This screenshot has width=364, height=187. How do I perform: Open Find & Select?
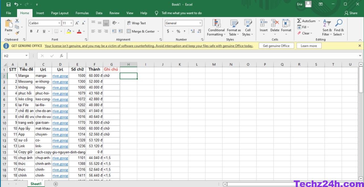click(x=339, y=28)
